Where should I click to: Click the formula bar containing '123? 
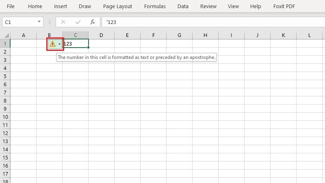[x=213, y=22]
